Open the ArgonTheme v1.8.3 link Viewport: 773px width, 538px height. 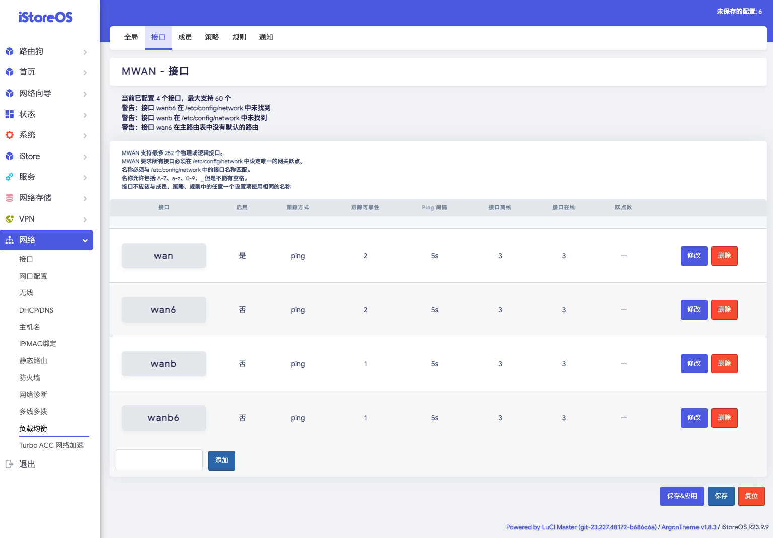click(688, 527)
